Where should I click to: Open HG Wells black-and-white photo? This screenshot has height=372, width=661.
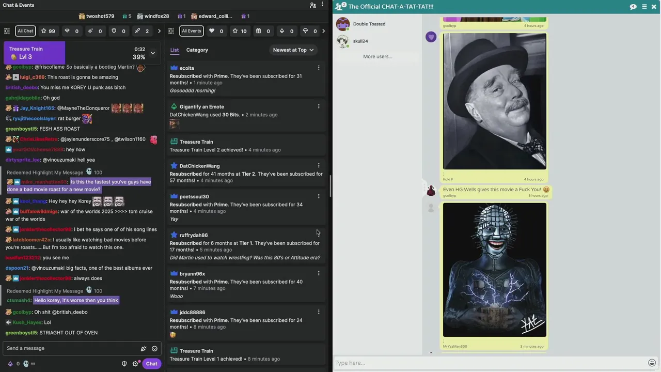point(494,101)
